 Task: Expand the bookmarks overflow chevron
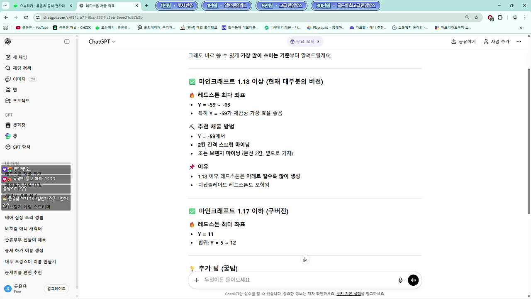(x=522, y=27)
